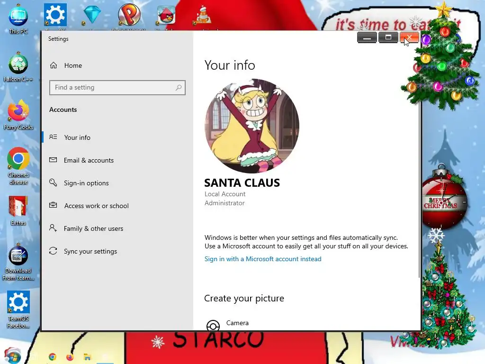The height and width of the screenshot is (364, 485).
Task: Select the Angry Birds desktop icon
Action: point(166,15)
